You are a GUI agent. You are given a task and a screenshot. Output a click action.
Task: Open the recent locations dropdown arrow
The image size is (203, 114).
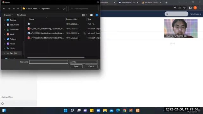click(14, 9)
